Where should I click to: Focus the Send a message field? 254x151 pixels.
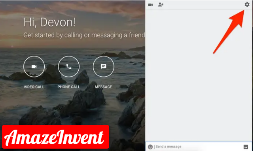point(199,147)
